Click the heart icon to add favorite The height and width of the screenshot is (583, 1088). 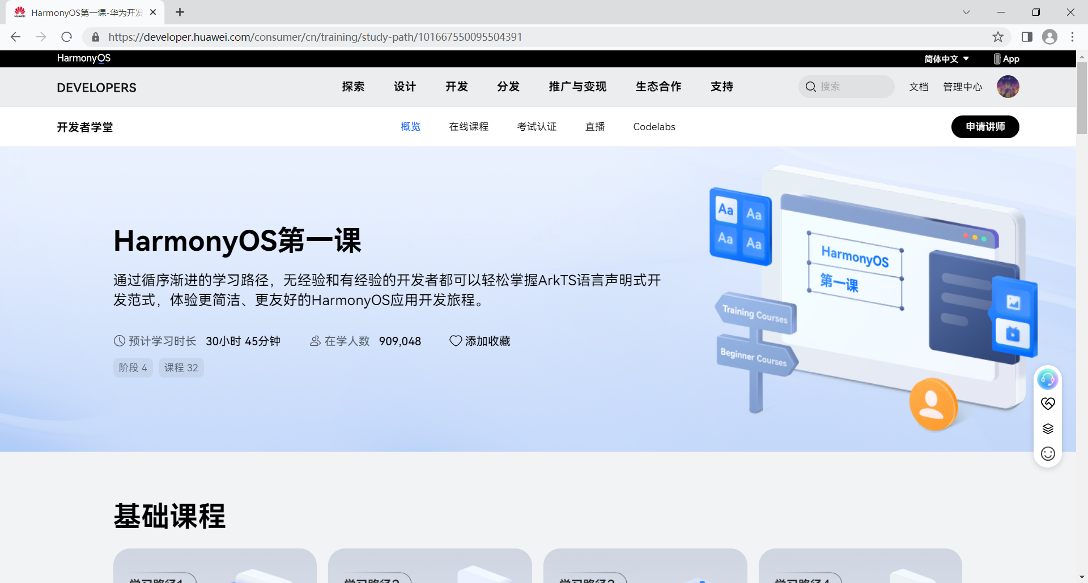(x=456, y=341)
